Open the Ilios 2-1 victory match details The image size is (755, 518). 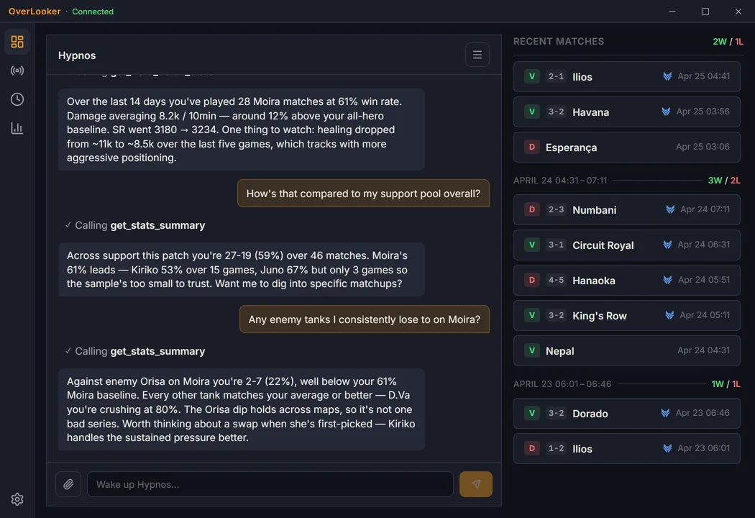pos(626,77)
